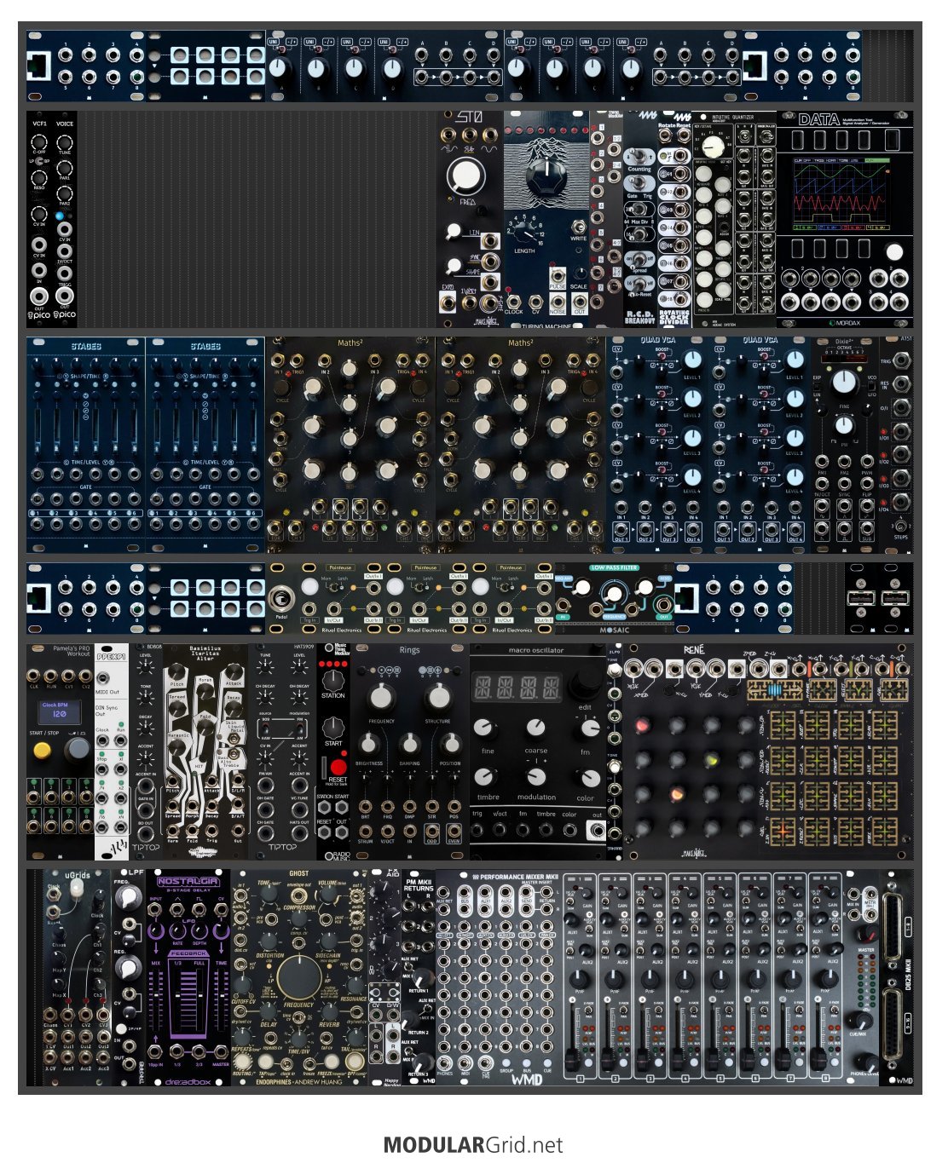The height and width of the screenshot is (1163, 948).
Task: Flip the R.C.D. Breakout Spread on/off switch
Action: tap(639, 258)
